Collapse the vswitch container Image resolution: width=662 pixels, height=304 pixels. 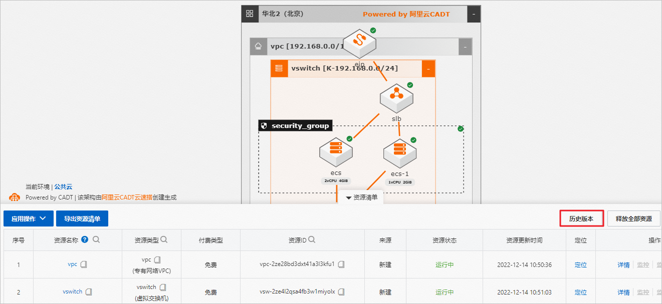click(428, 68)
